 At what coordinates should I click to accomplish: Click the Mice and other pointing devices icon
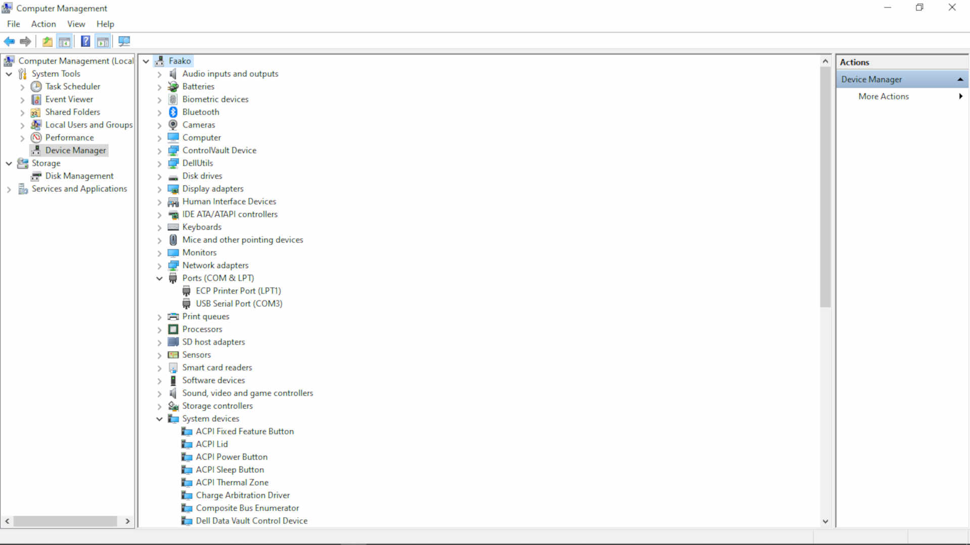click(x=173, y=240)
